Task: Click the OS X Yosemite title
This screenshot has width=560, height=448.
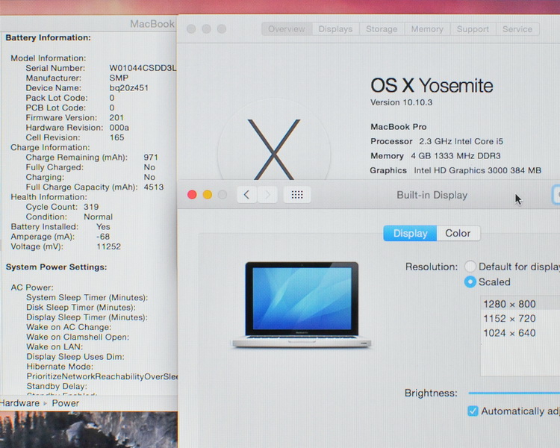Action: click(432, 86)
